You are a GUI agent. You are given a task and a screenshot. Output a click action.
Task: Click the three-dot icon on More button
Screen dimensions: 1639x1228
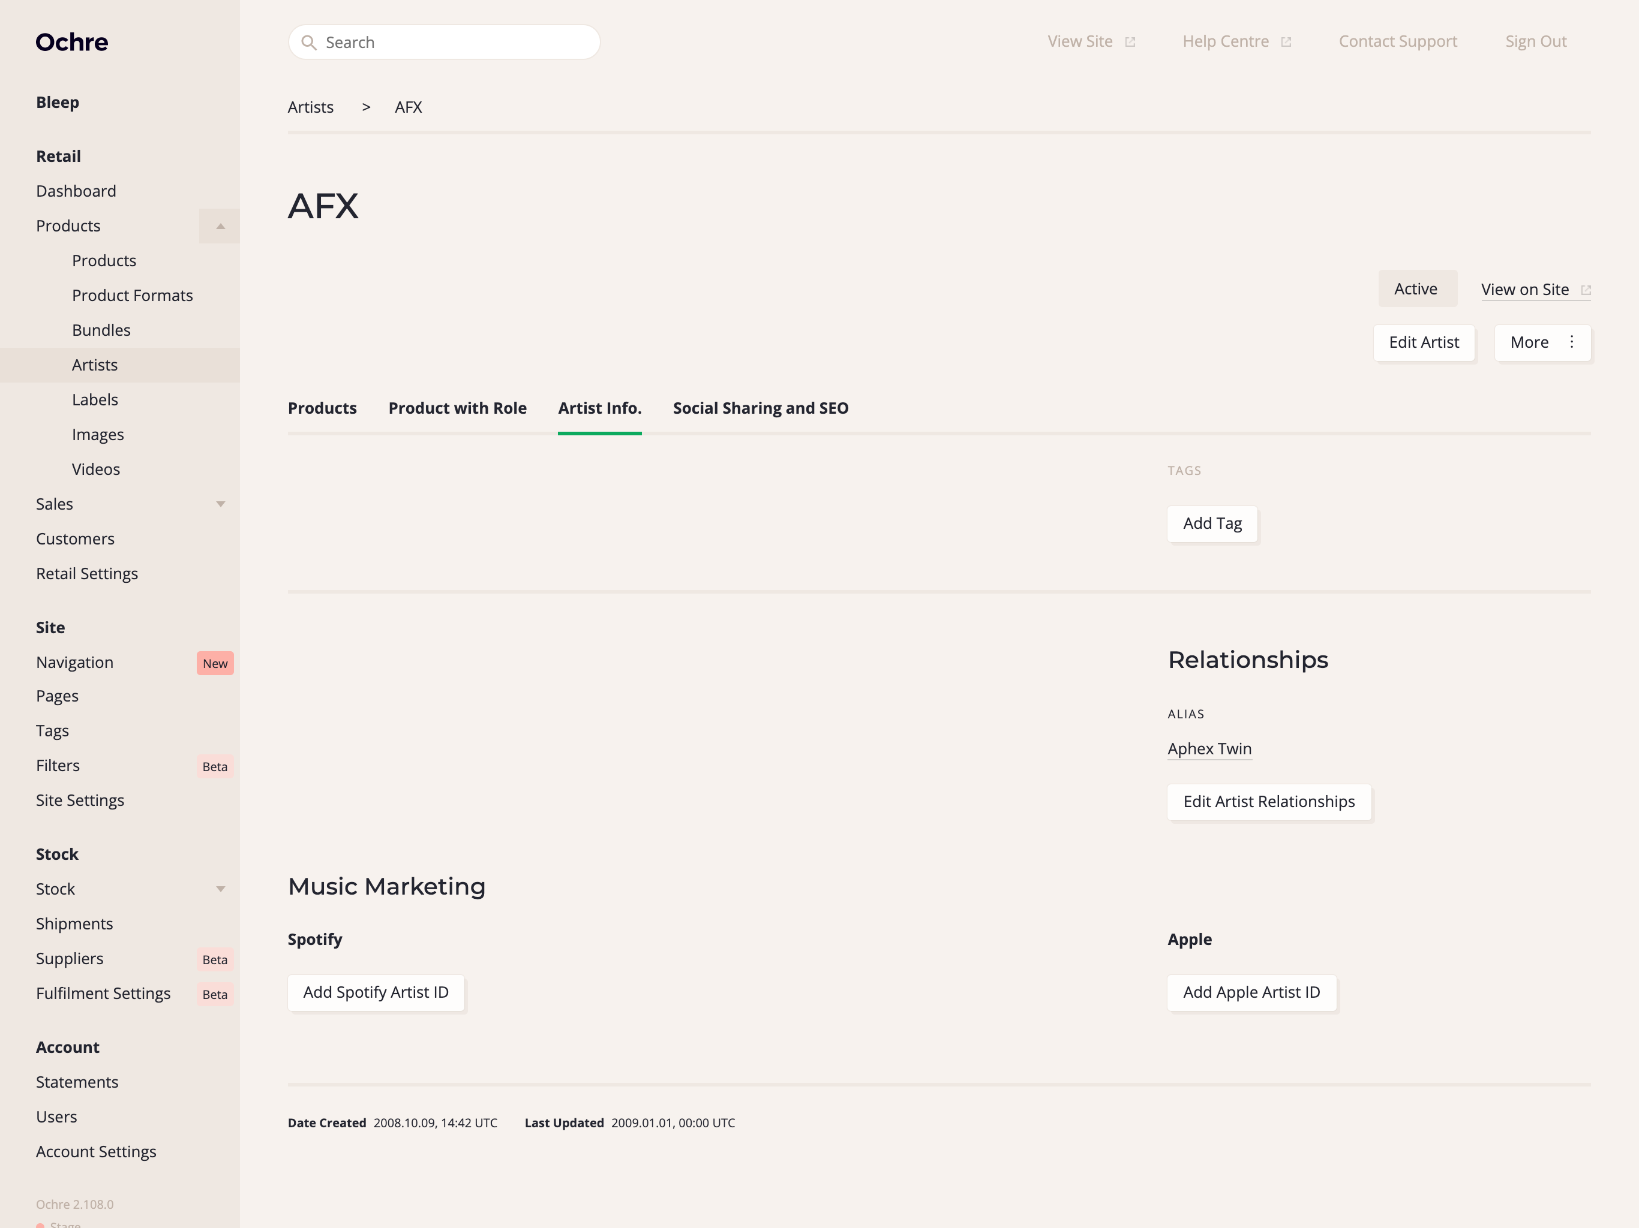[x=1571, y=342]
